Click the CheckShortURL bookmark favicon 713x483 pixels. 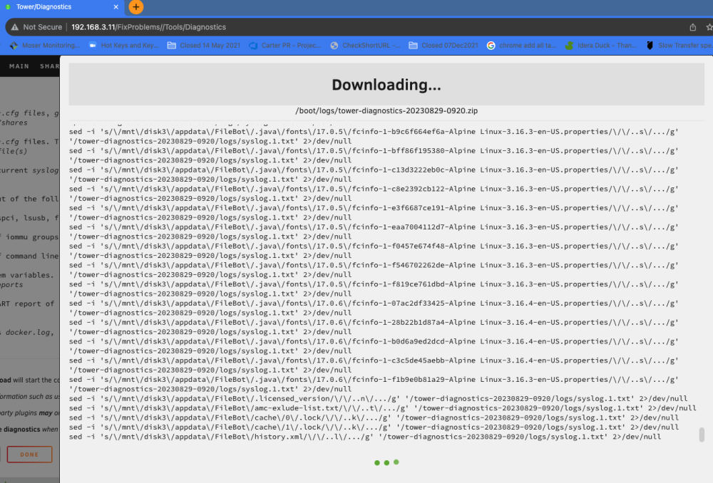coord(334,46)
